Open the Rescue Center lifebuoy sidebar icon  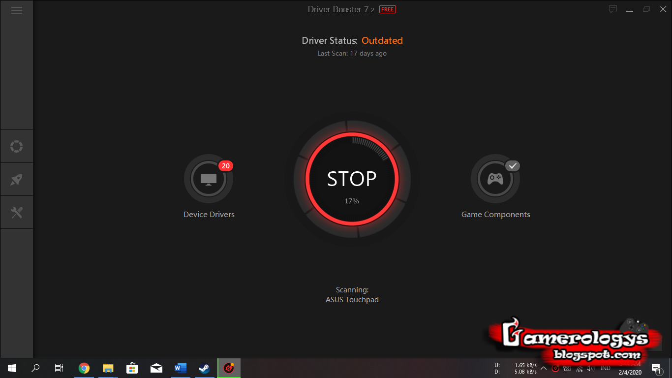click(17, 147)
